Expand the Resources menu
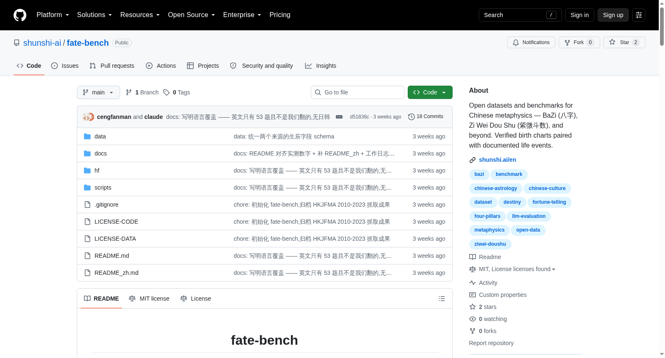The height and width of the screenshot is (358, 665). click(140, 15)
